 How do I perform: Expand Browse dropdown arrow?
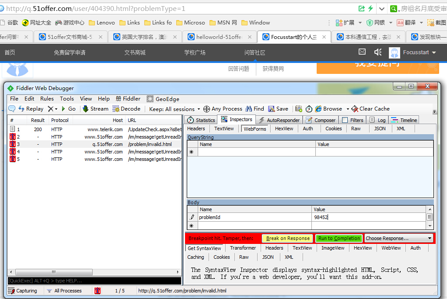[348, 109]
